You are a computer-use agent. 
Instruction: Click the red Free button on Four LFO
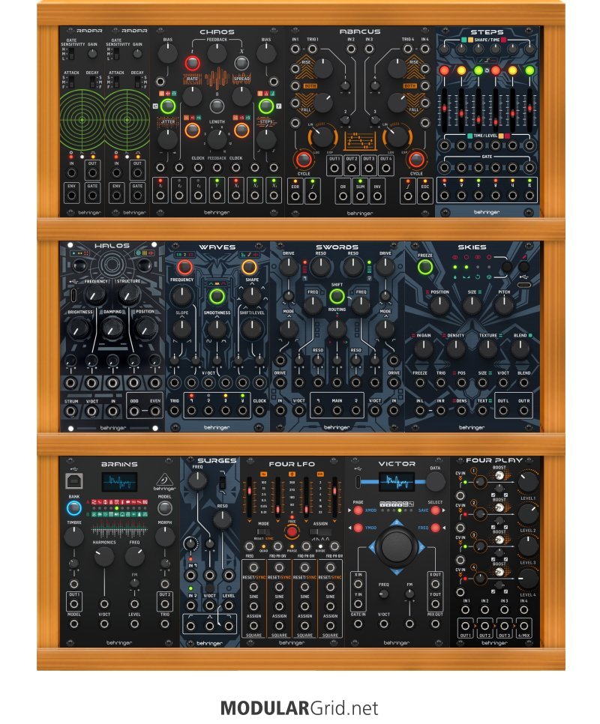tap(292, 531)
